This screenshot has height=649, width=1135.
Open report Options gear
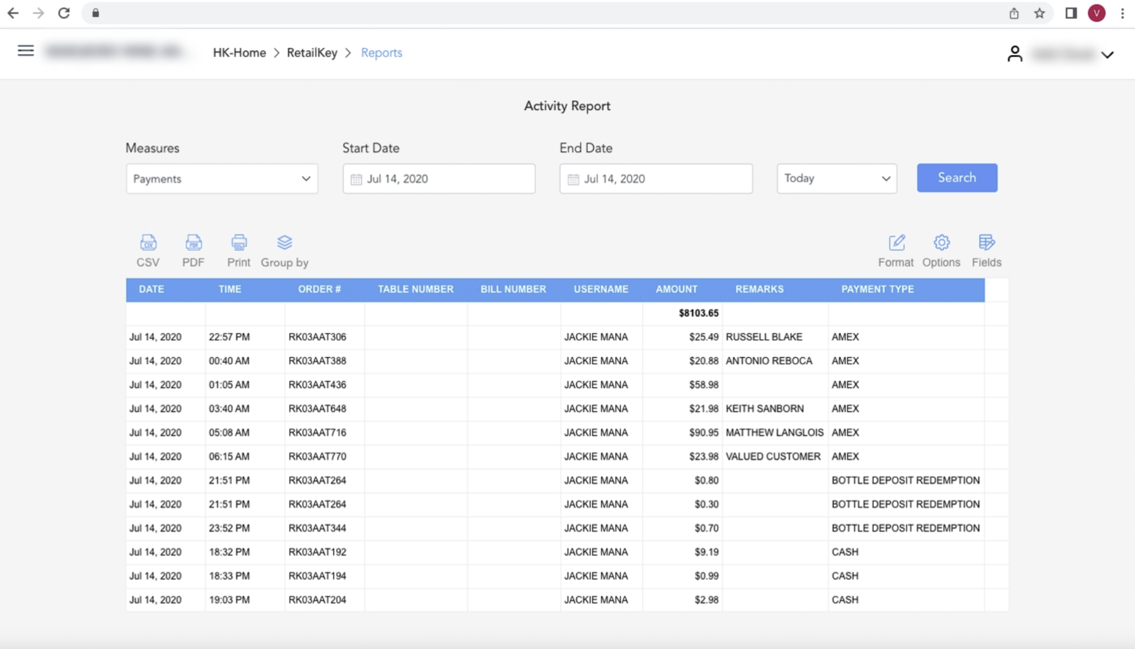[941, 250]
